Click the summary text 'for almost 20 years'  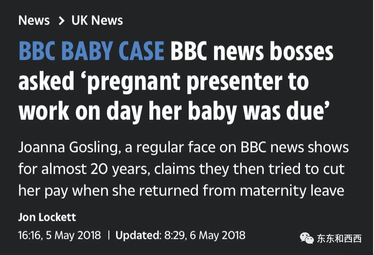coord(84,169)
